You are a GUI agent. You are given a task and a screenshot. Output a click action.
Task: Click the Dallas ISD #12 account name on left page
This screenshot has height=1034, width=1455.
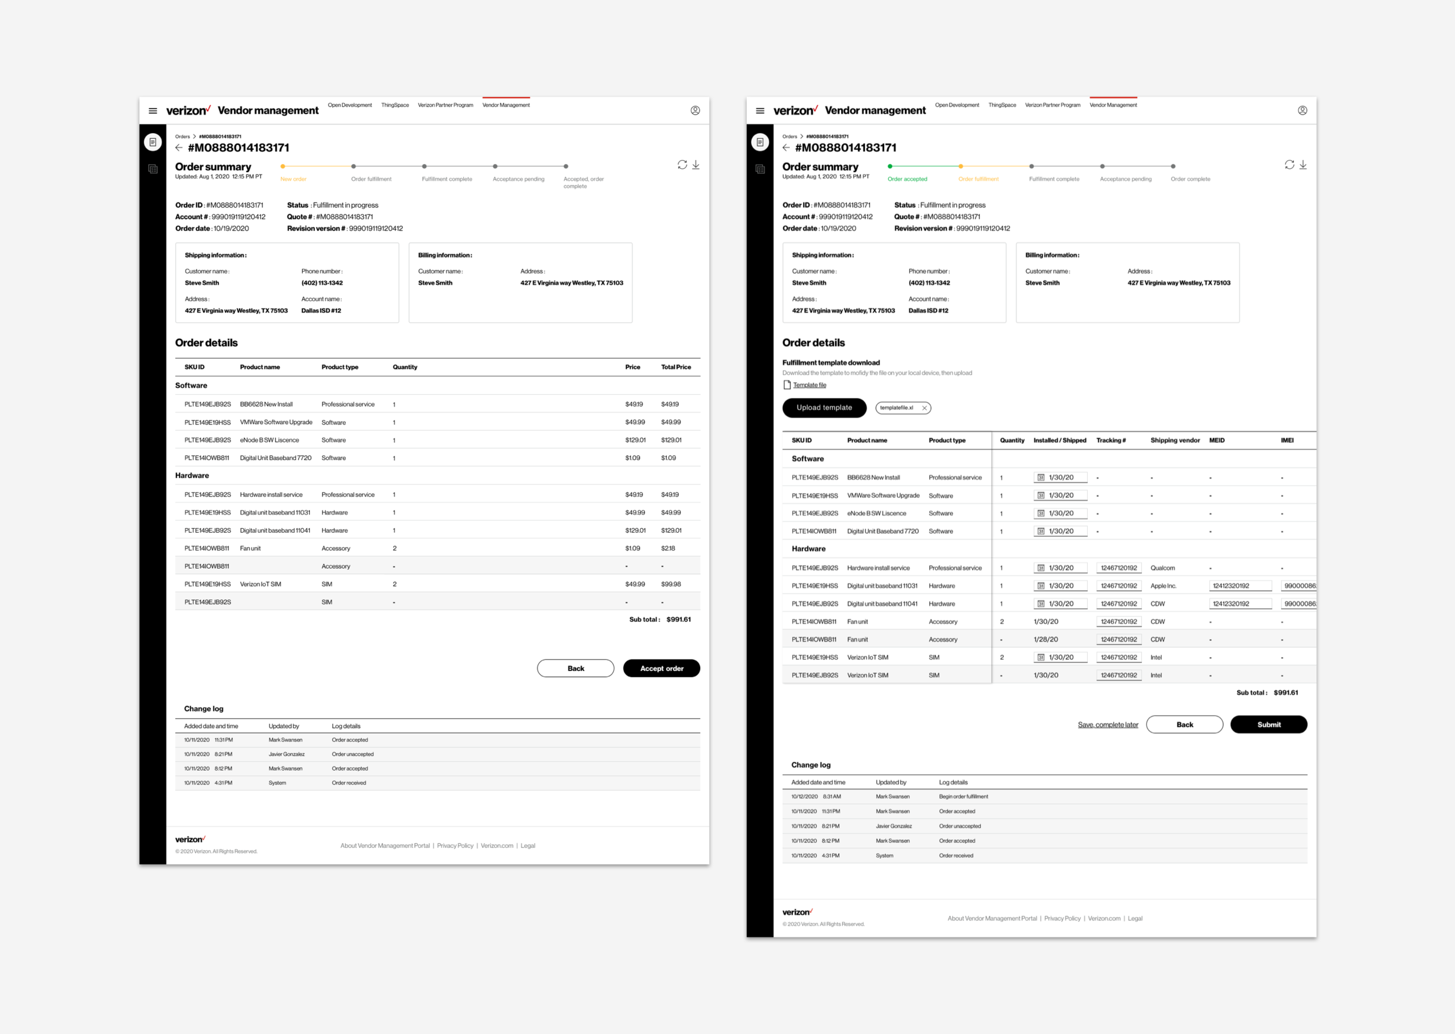pyautogui.click(x=321, y=311)
